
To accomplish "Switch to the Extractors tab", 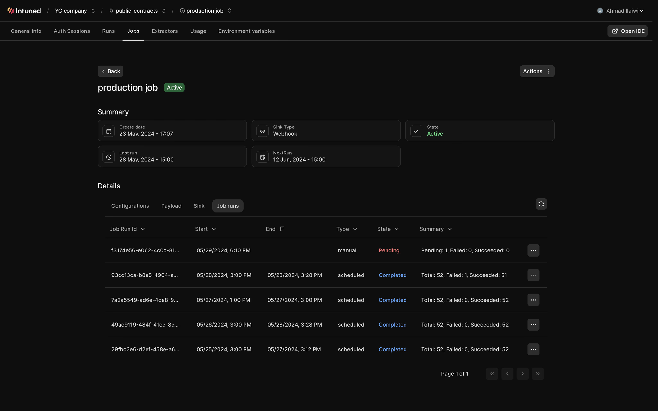I will tap(164, 31).
